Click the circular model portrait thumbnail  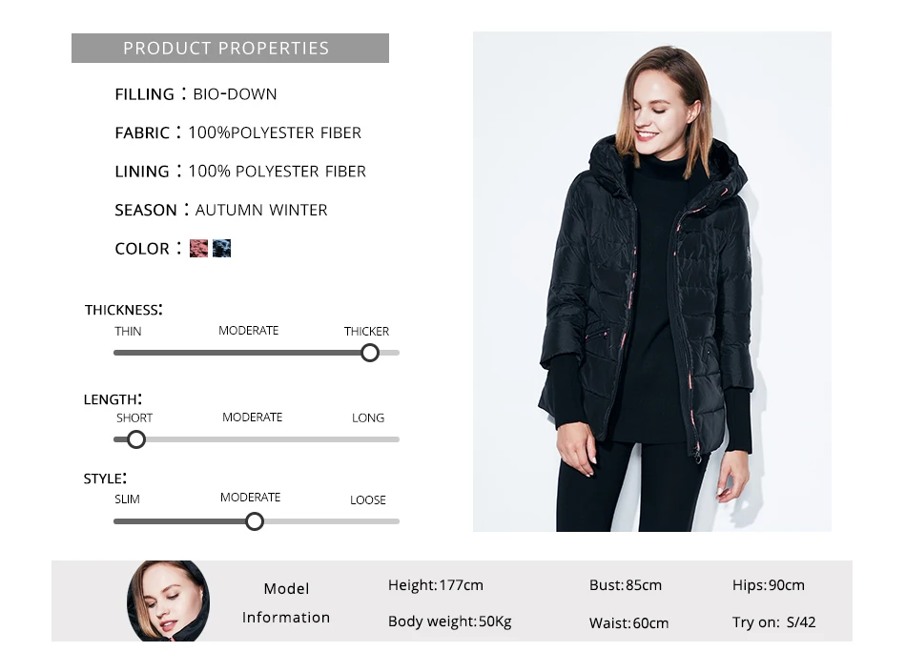pos(168,601)
